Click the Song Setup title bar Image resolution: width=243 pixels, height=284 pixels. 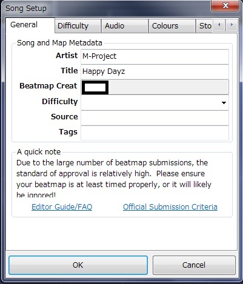click(x=105, y=8)
